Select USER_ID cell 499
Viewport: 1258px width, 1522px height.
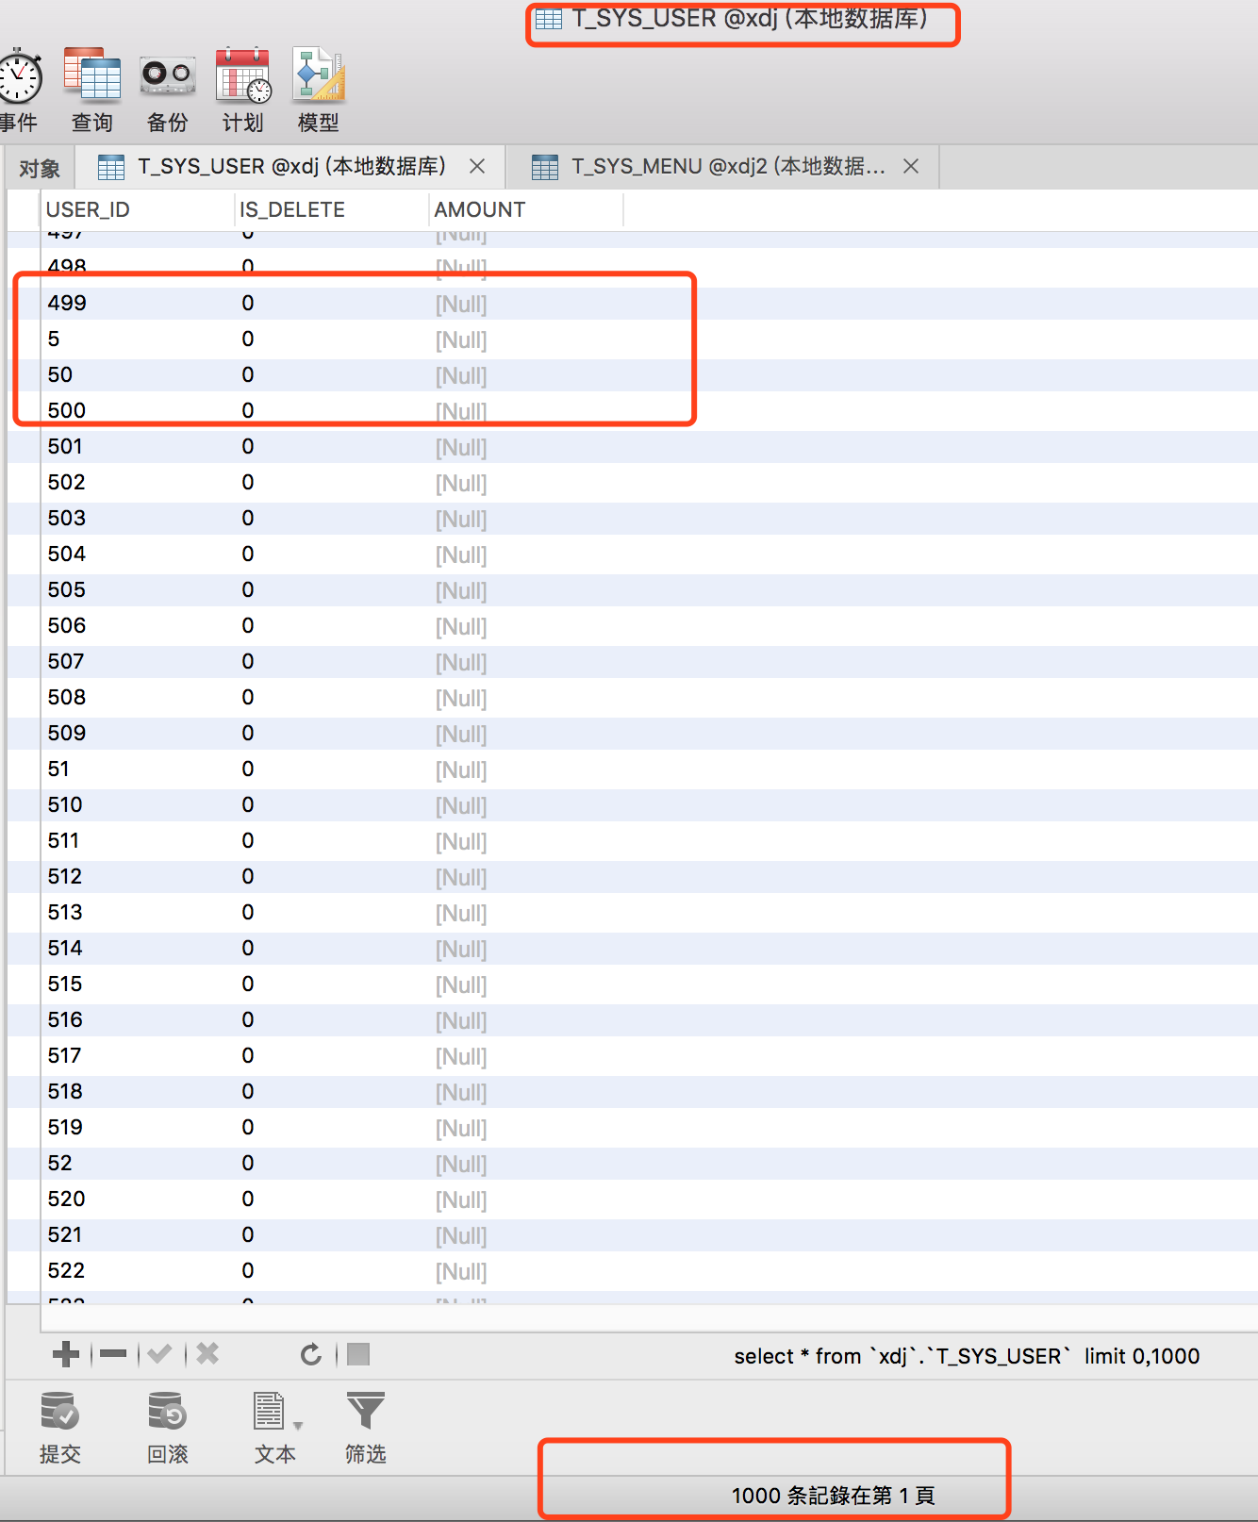pos(137,303)
